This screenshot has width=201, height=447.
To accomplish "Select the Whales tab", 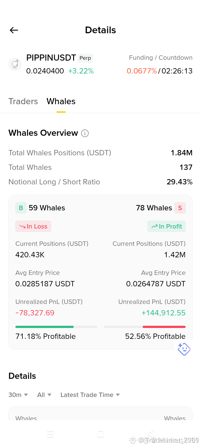I will click(x=61, y=101).
